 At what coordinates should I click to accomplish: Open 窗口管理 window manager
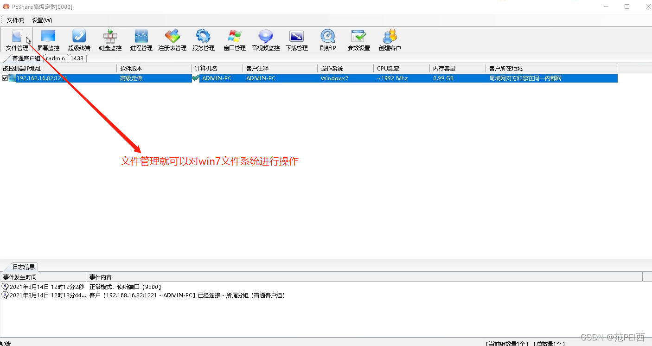pyautogui.click(x=235, y=40)
